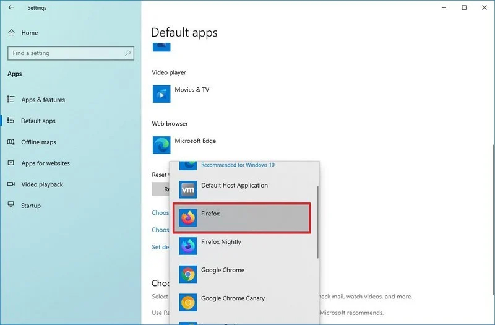
Task: Click the Home house icon
Action: point(11,33)
